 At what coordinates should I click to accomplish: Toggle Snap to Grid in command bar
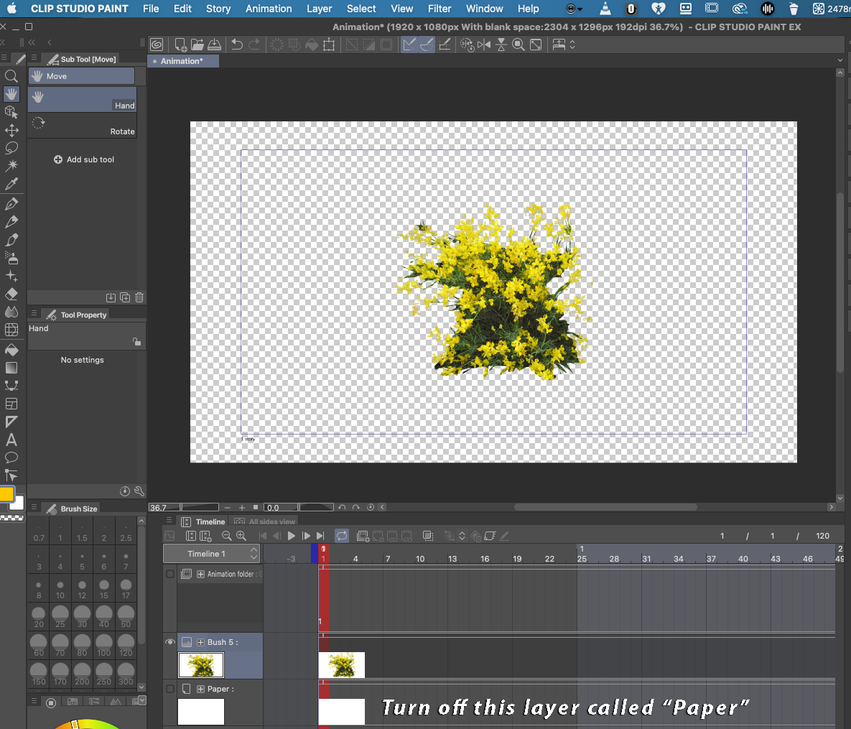(x=445, y=45)
